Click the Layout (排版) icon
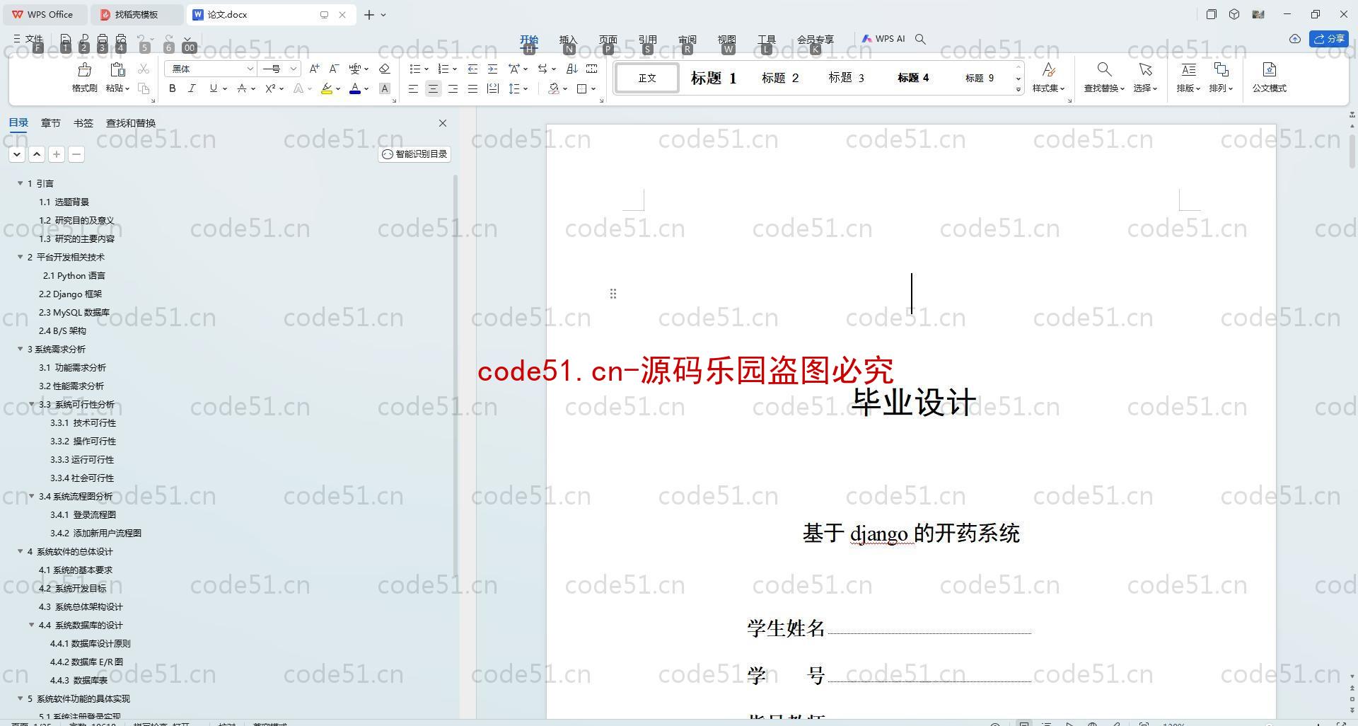1358x726 pixels. pos(1188,69)
